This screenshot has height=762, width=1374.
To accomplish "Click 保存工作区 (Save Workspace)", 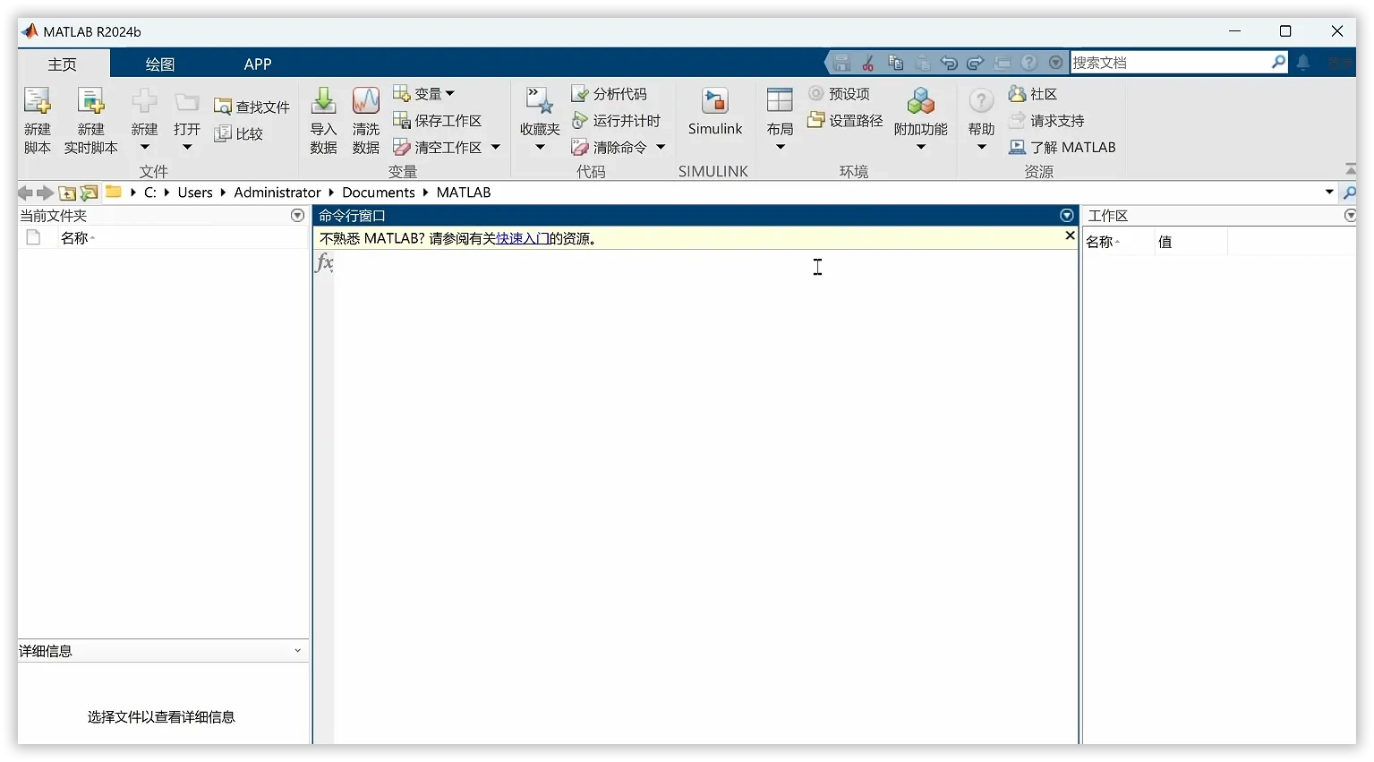I will (438, 120).
